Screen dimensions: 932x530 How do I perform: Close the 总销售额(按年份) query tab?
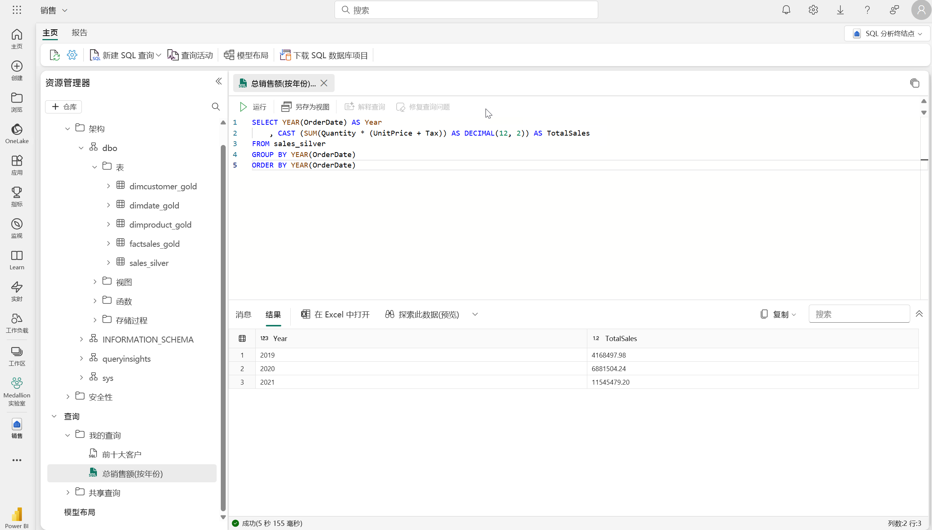[x=324, y=83]
